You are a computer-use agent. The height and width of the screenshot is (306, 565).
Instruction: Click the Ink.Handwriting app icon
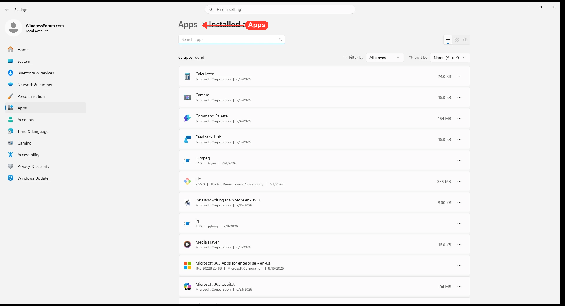187,202
